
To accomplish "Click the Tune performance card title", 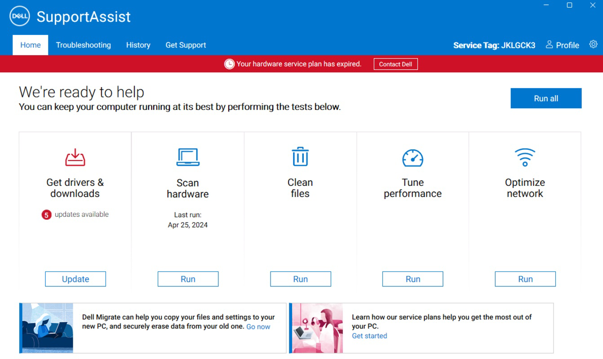I will tap(412, 188).
